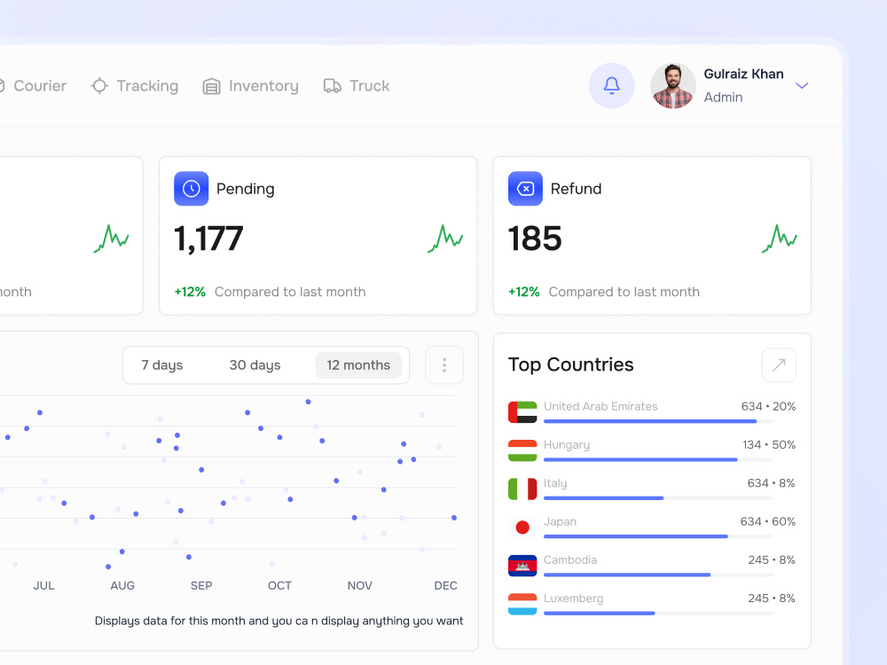Click the Luxemberg progress bar
Screen dimensions: 887x665
tap(658, 614)
